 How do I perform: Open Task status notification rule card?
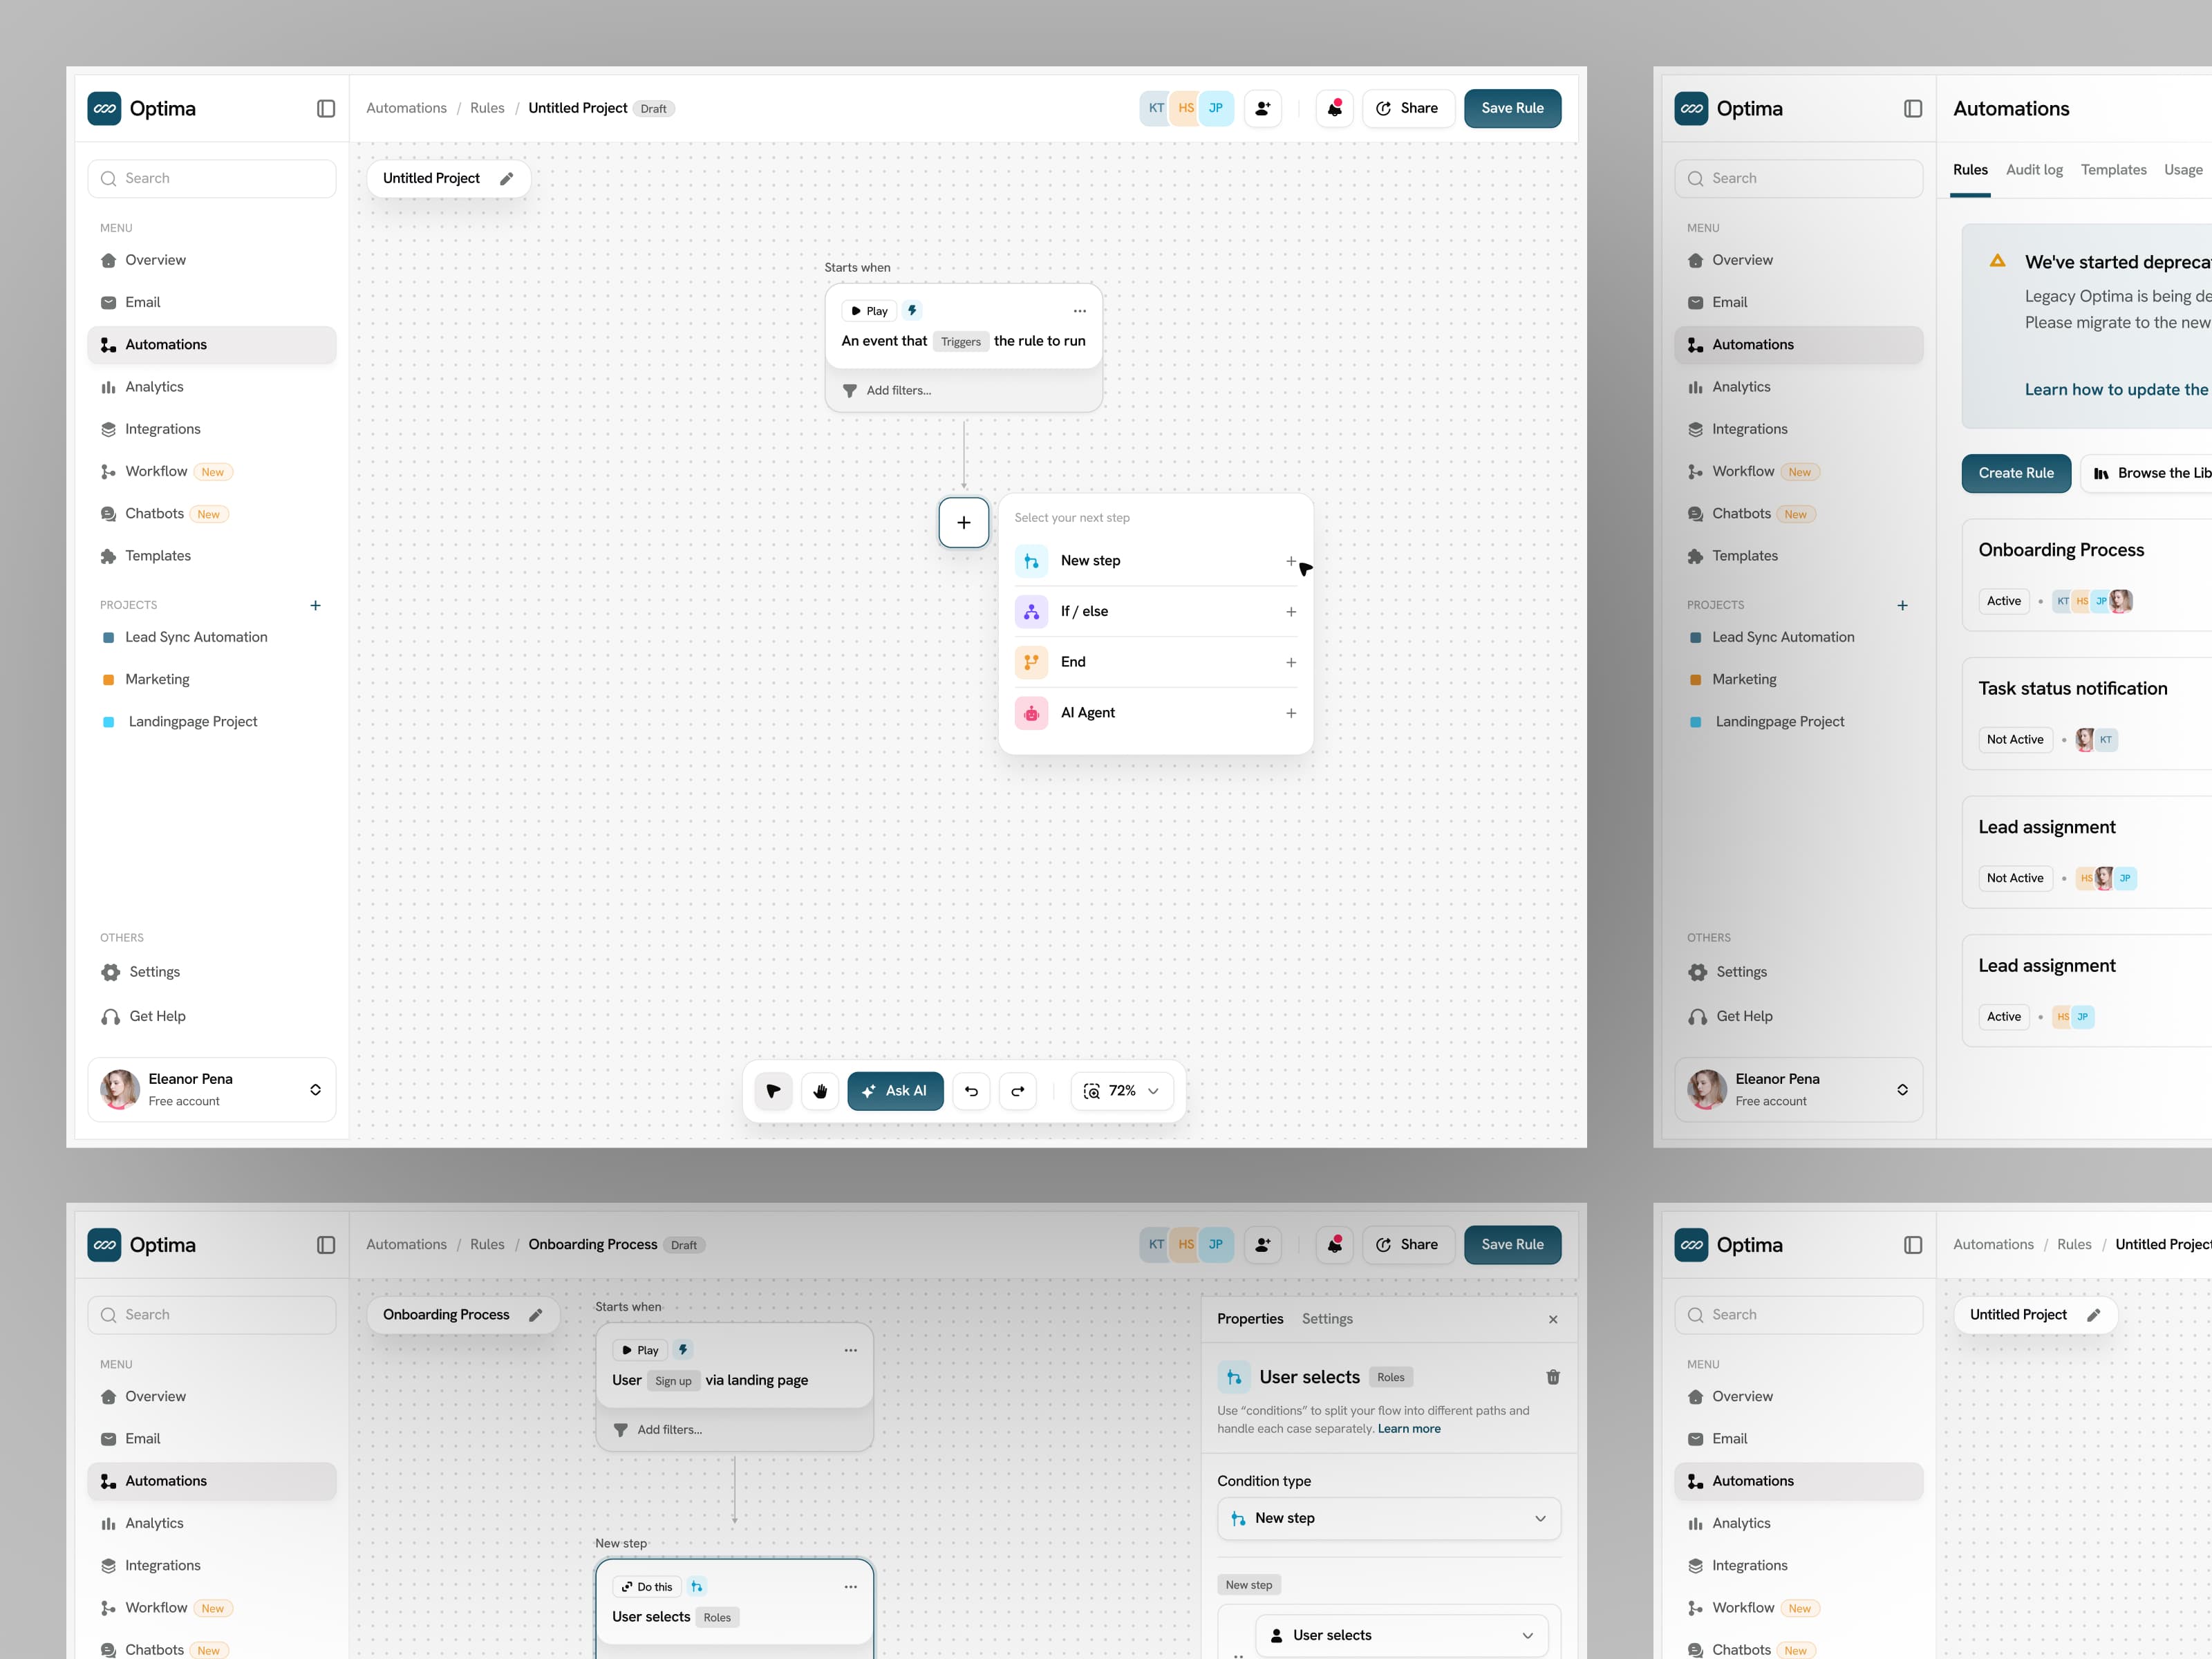pos(2087,713)
